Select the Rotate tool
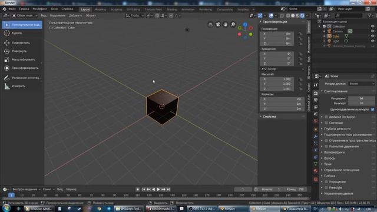The image size is (377, 212). point(22,51)
